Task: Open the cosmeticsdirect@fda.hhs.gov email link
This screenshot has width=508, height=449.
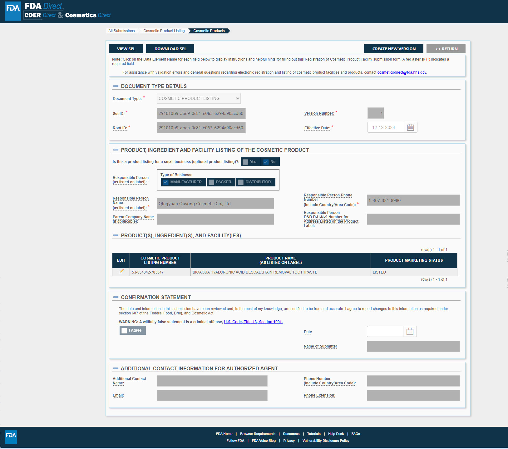Action: click(402, 72)
